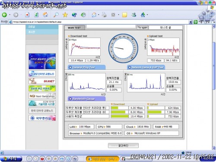Open Search with magnifying glass icon
216x162 pixels.
[56, 15]
